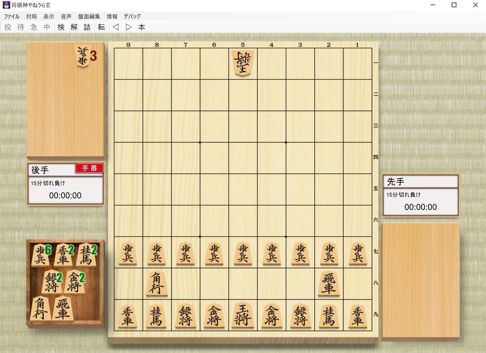This screenshot has width=486, height=353.
Task: Open the ファイル menu
Action: point(12,17)
